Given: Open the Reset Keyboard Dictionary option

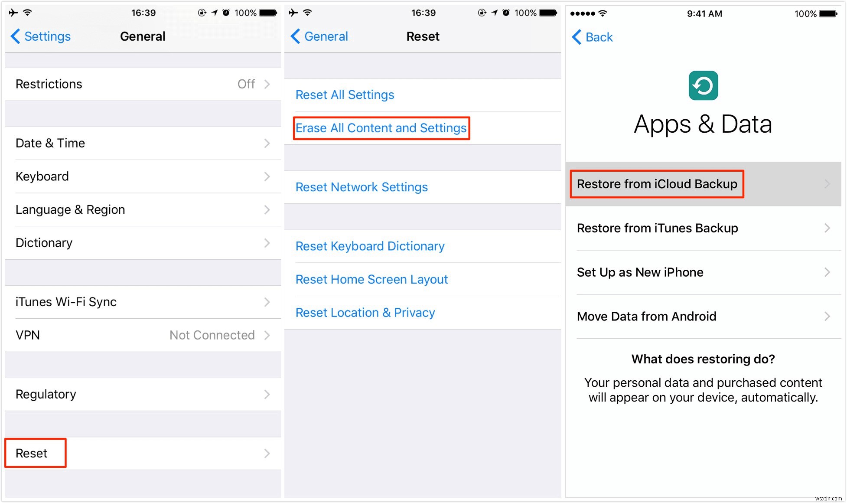Looking at the screenshot, I should point(370,245).
